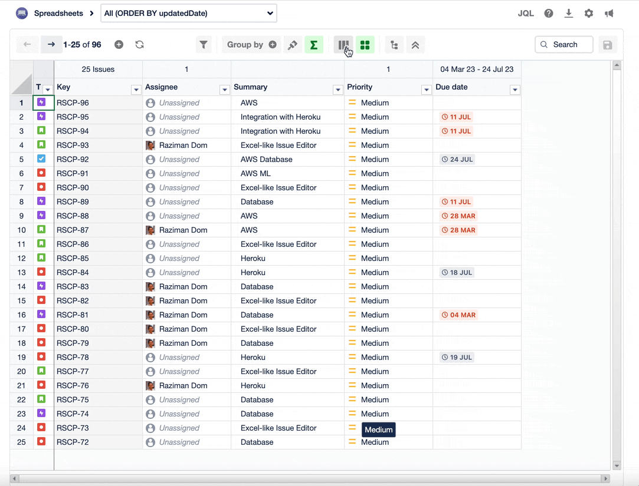Toggle the columns layout button

[343, 45]
